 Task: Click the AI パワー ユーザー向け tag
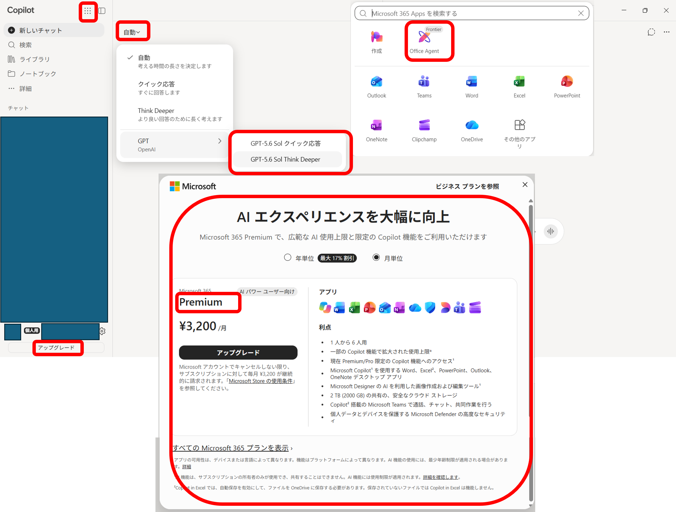point(267,292)
